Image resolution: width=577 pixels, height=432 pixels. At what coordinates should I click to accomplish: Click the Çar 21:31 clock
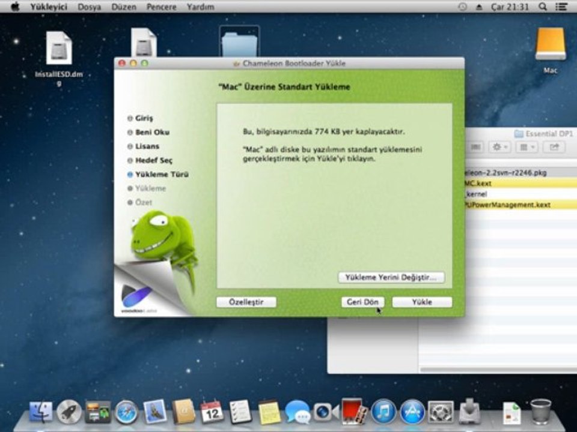click(x=510, y=7)
